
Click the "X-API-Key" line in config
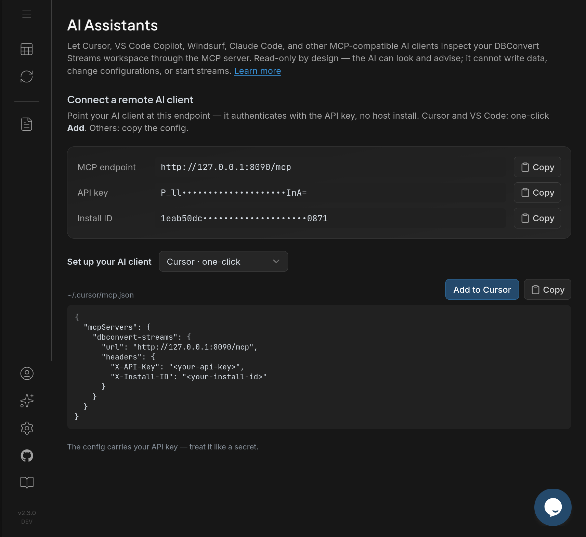[x=177, y=367]
